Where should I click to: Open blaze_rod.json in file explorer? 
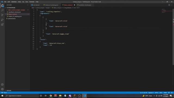13,14
